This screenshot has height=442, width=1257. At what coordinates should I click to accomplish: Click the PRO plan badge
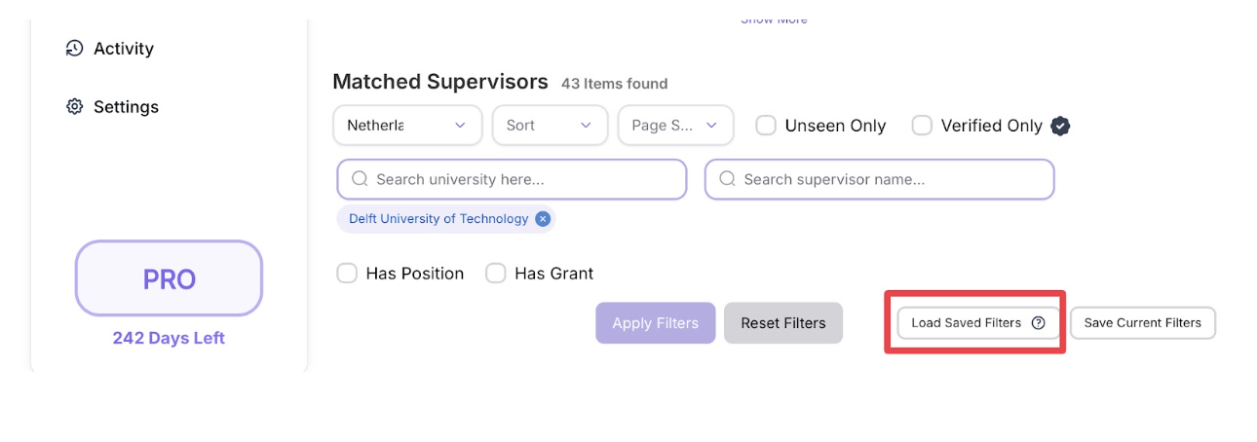click(169, 279)
